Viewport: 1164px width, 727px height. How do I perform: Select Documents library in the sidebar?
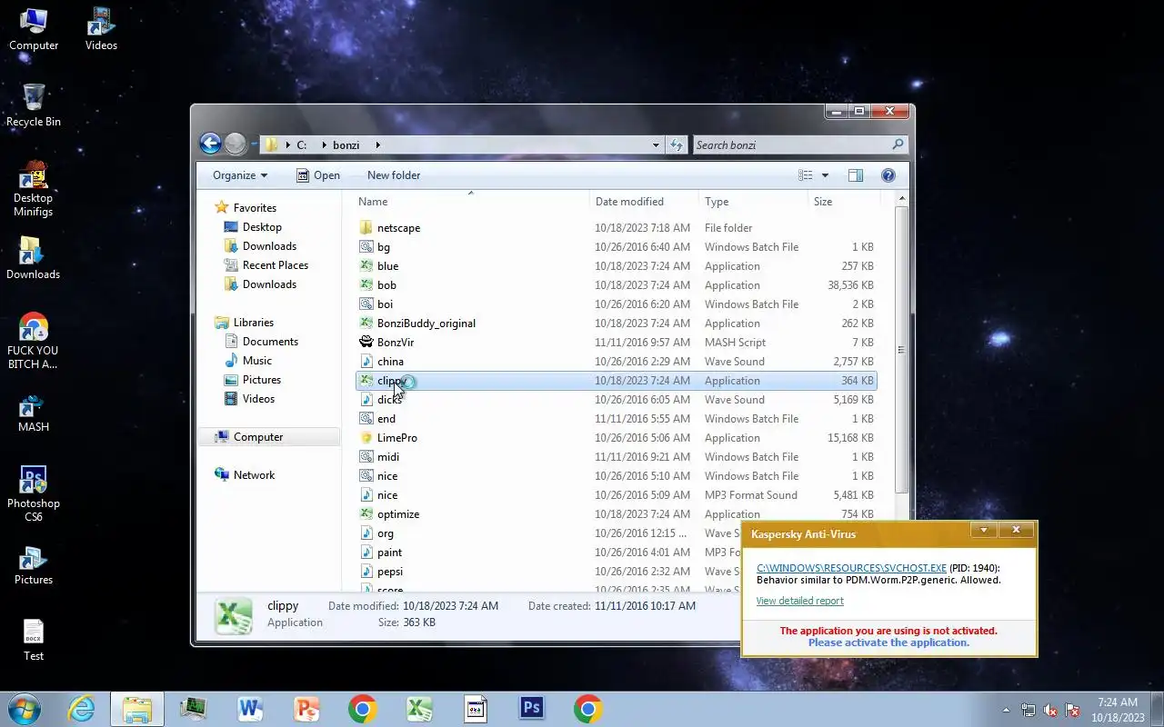[x=270, y=342]
